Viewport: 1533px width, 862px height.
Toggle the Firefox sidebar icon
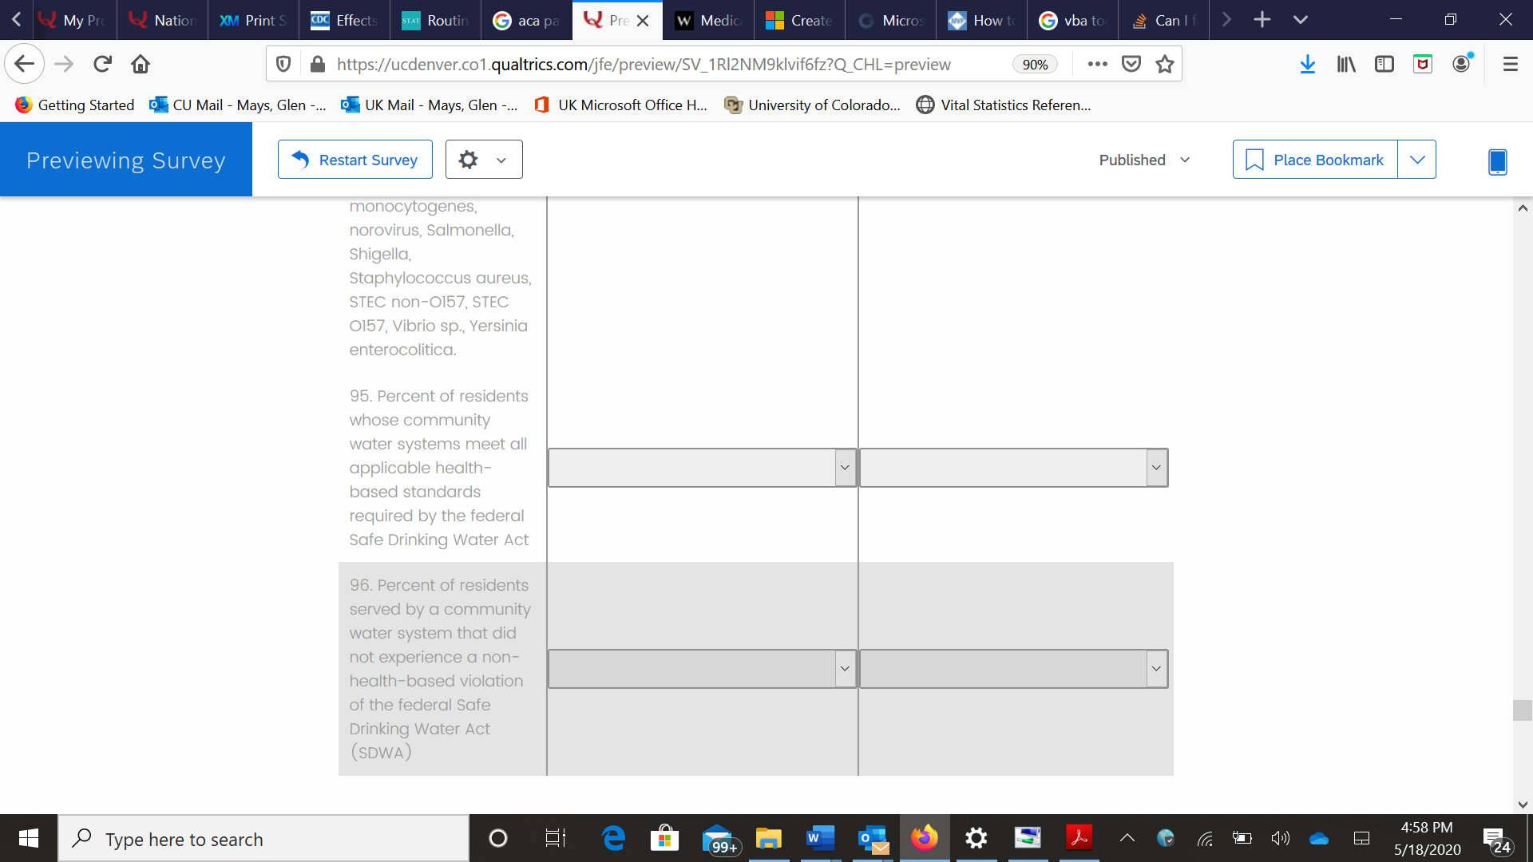click(x=1384, y=64)
